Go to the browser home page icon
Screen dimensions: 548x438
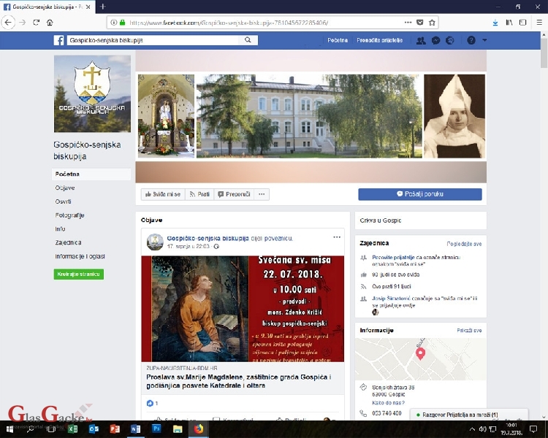point(50,23)
